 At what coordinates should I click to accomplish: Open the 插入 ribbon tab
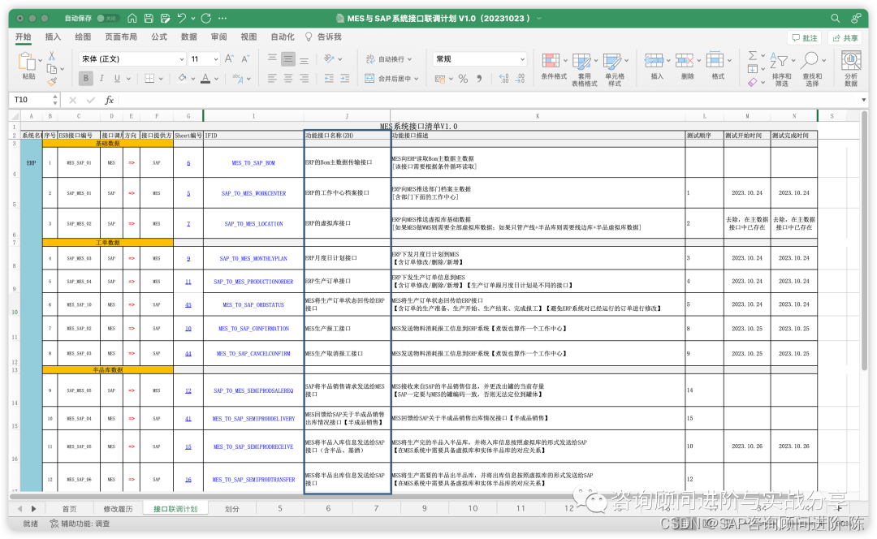click(53, 37)
